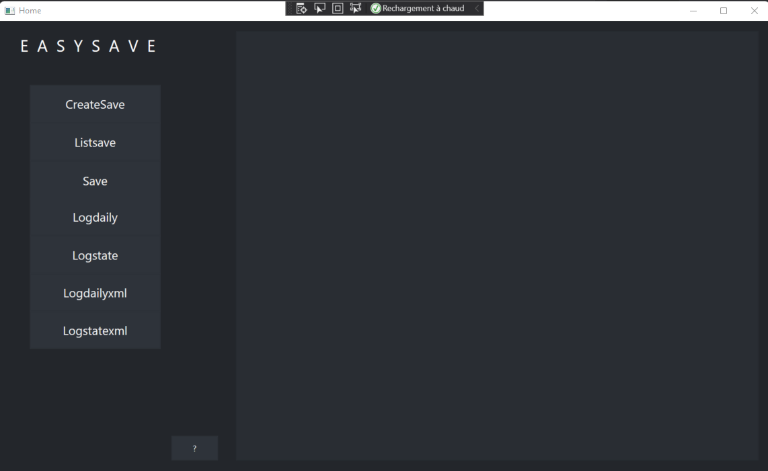Open Logdaily from the sidebar
This screenshot has width=768, height=471.
pyautogui.click(x=95, y=217)
